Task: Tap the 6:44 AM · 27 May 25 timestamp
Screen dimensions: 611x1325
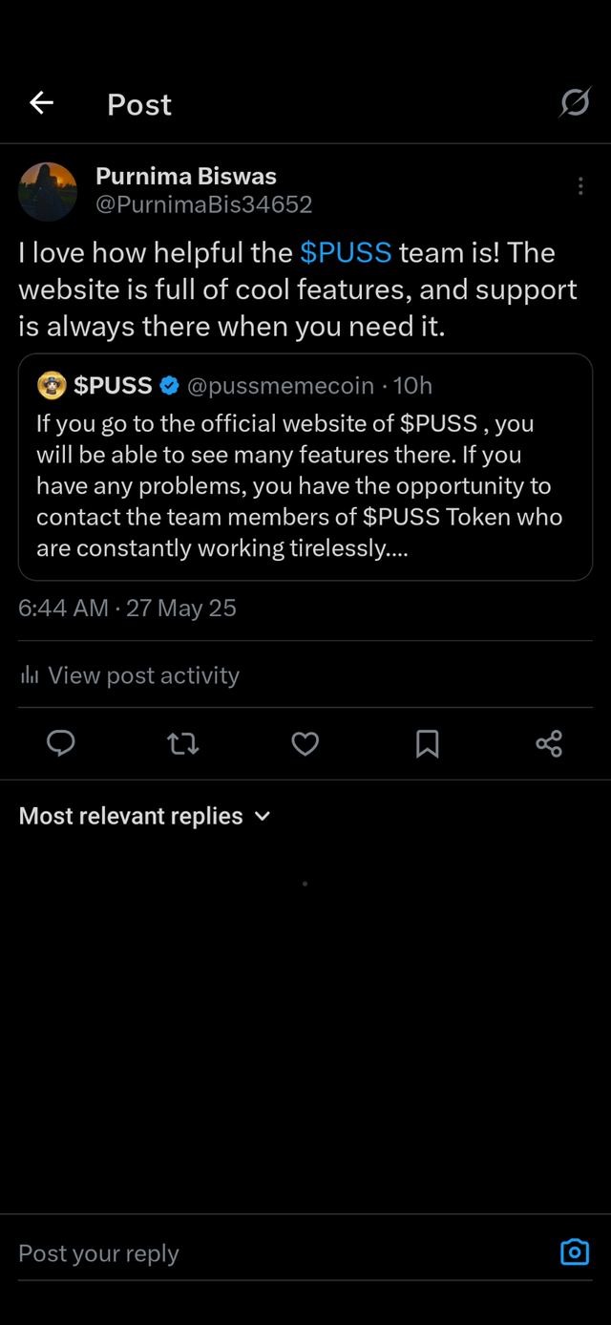Action: click(x=127, y=608)
